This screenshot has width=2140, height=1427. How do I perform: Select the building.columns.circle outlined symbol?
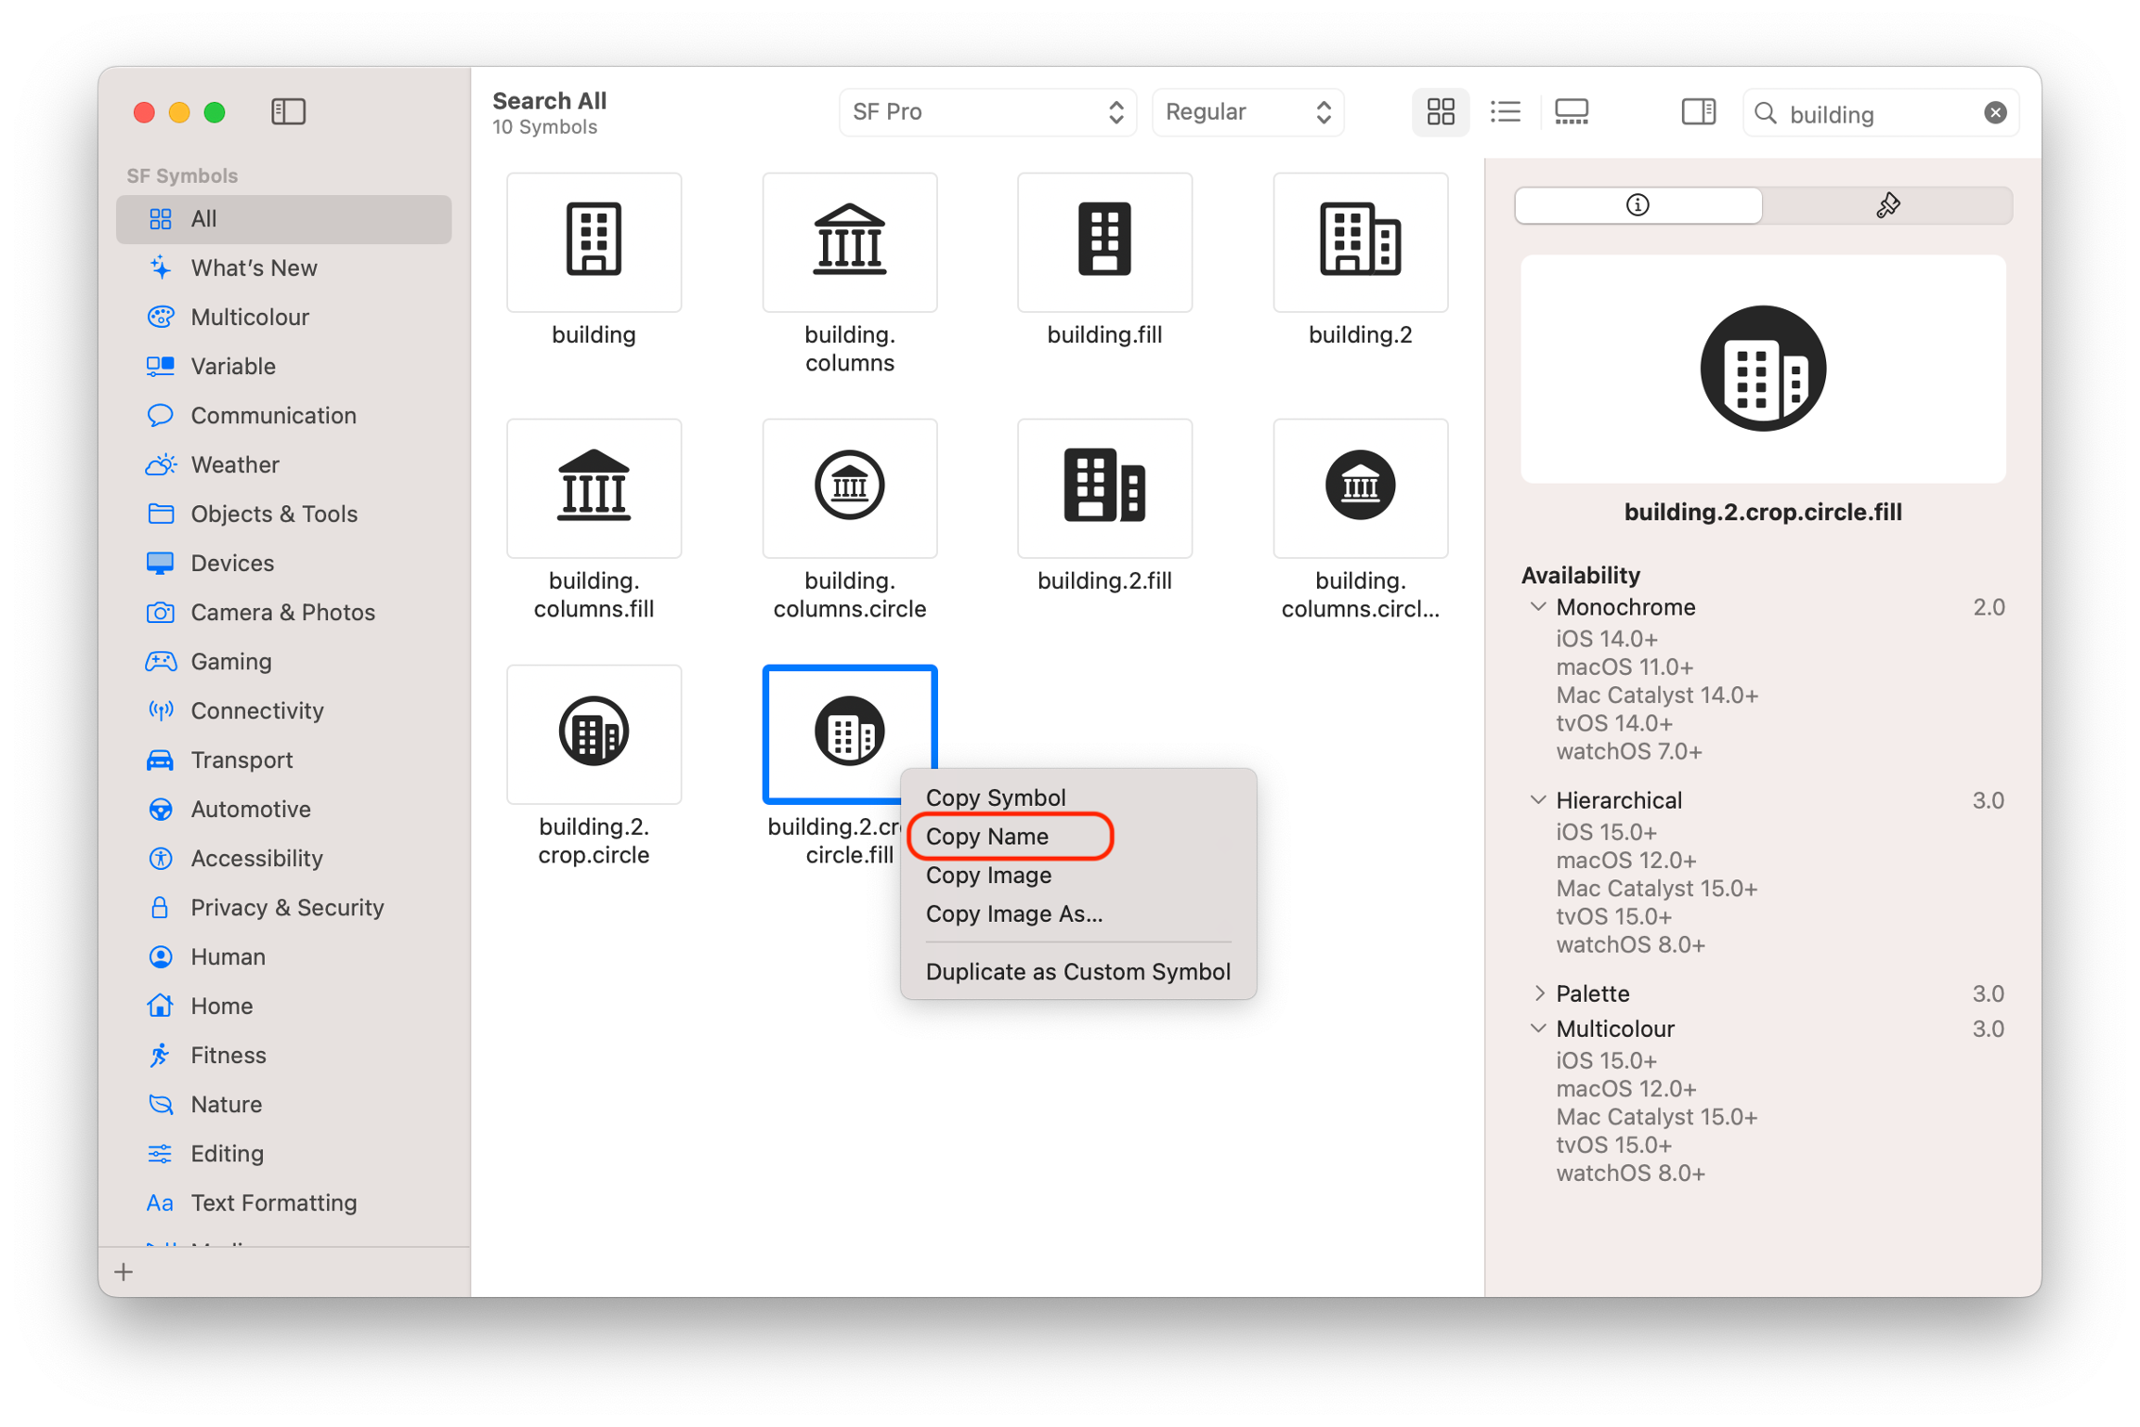[850, 488]
